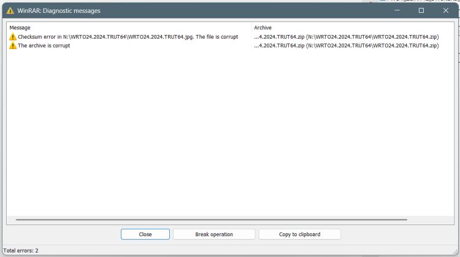This screenshot has height=257, width=460.
Task: Click the archive path in the Checksum error row
Action: point(347,37)
